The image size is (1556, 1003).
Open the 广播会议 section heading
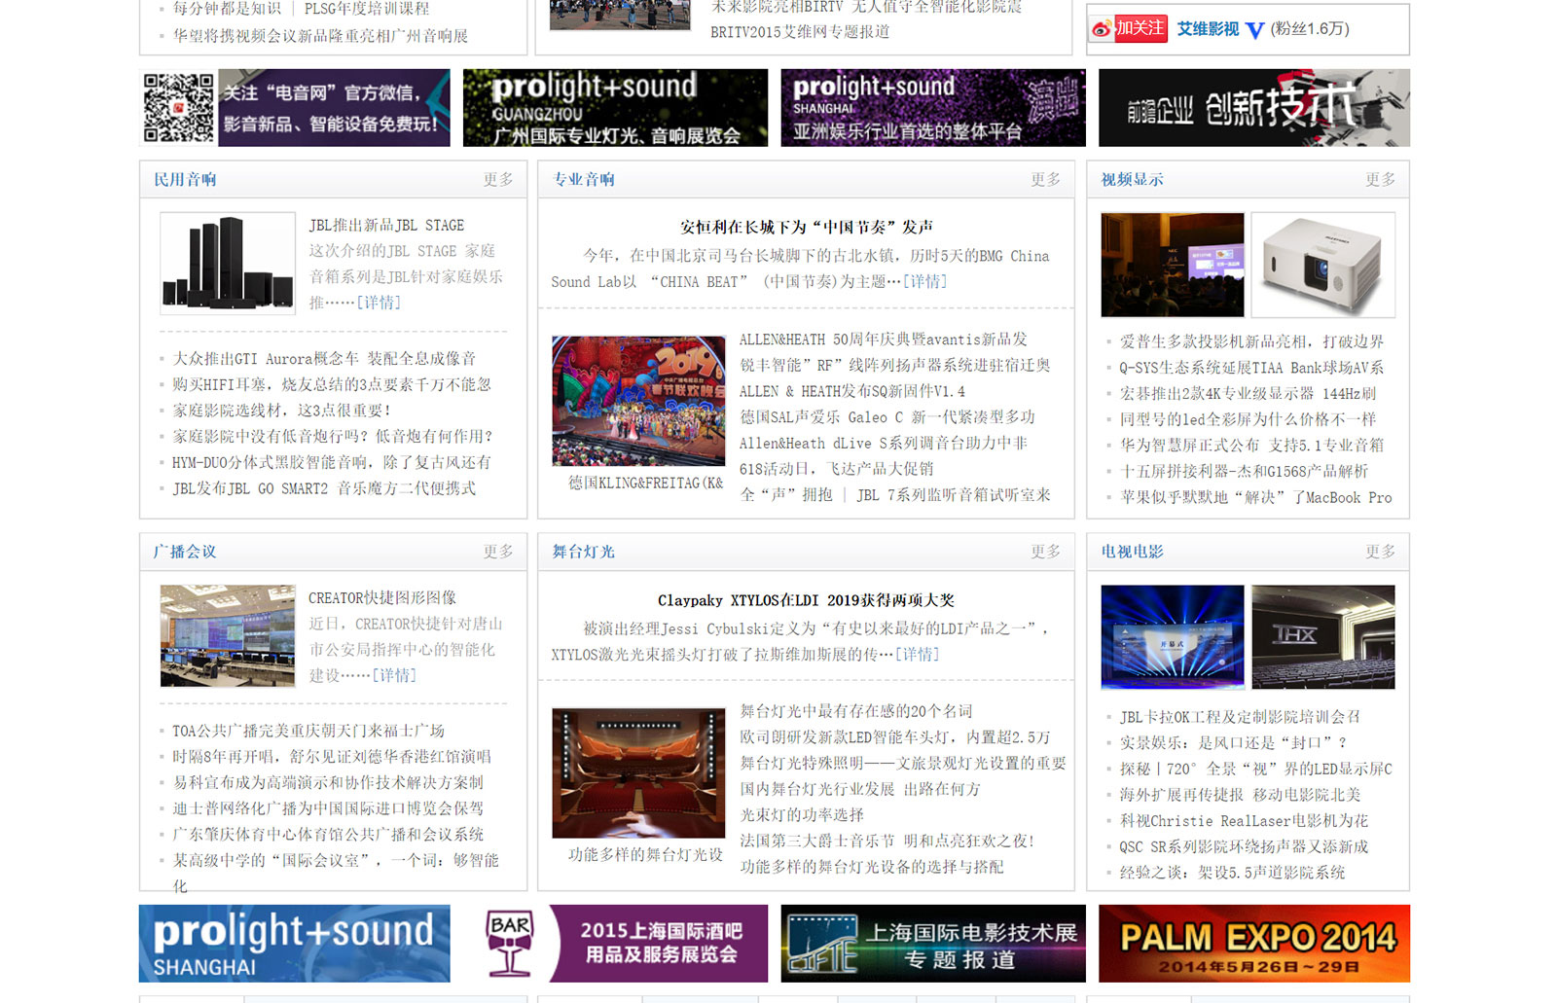click(185, 552)
